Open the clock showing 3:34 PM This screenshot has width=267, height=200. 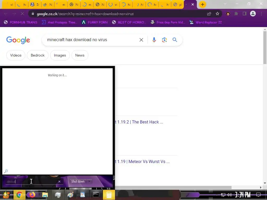(x=243, y=195)
